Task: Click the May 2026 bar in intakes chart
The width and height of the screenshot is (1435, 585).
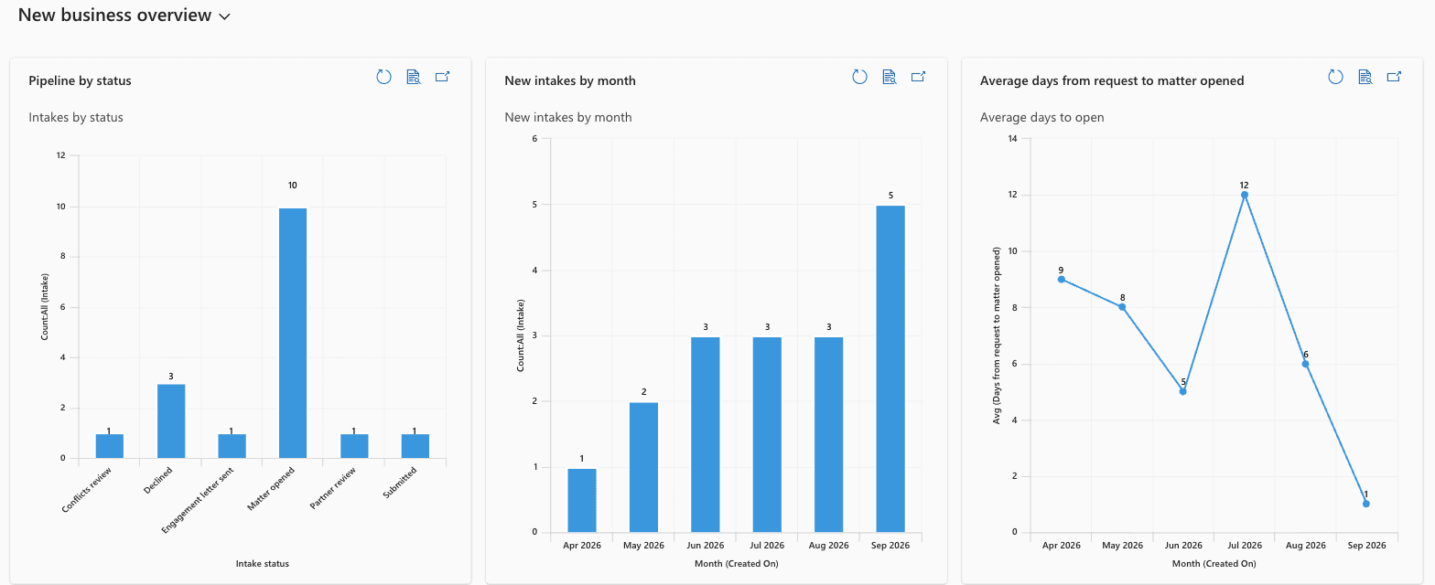Action: [643, 467]
